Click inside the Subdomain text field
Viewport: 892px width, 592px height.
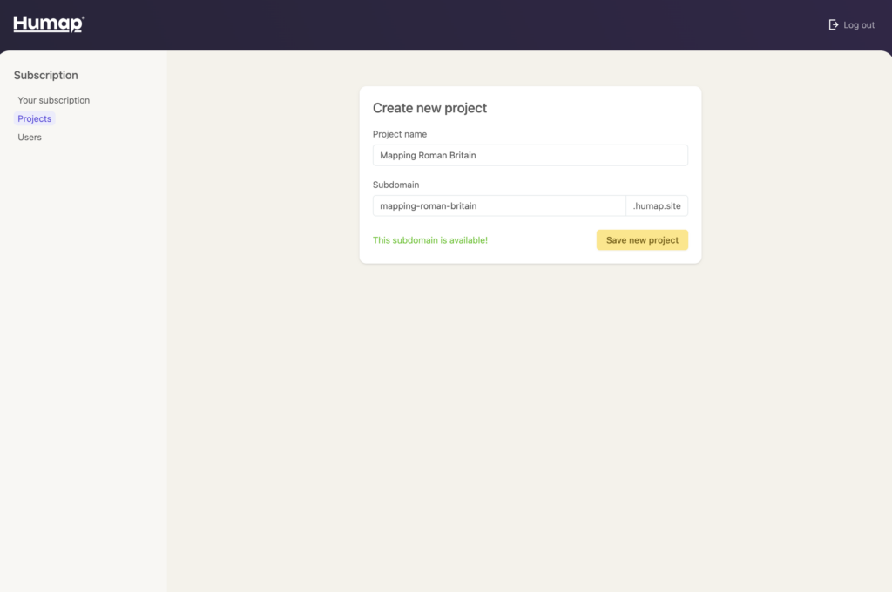[x=557, y=205]
